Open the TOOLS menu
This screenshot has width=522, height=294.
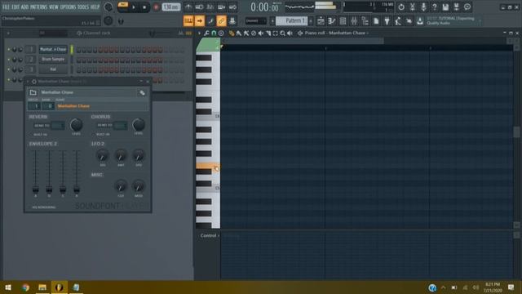83,7
